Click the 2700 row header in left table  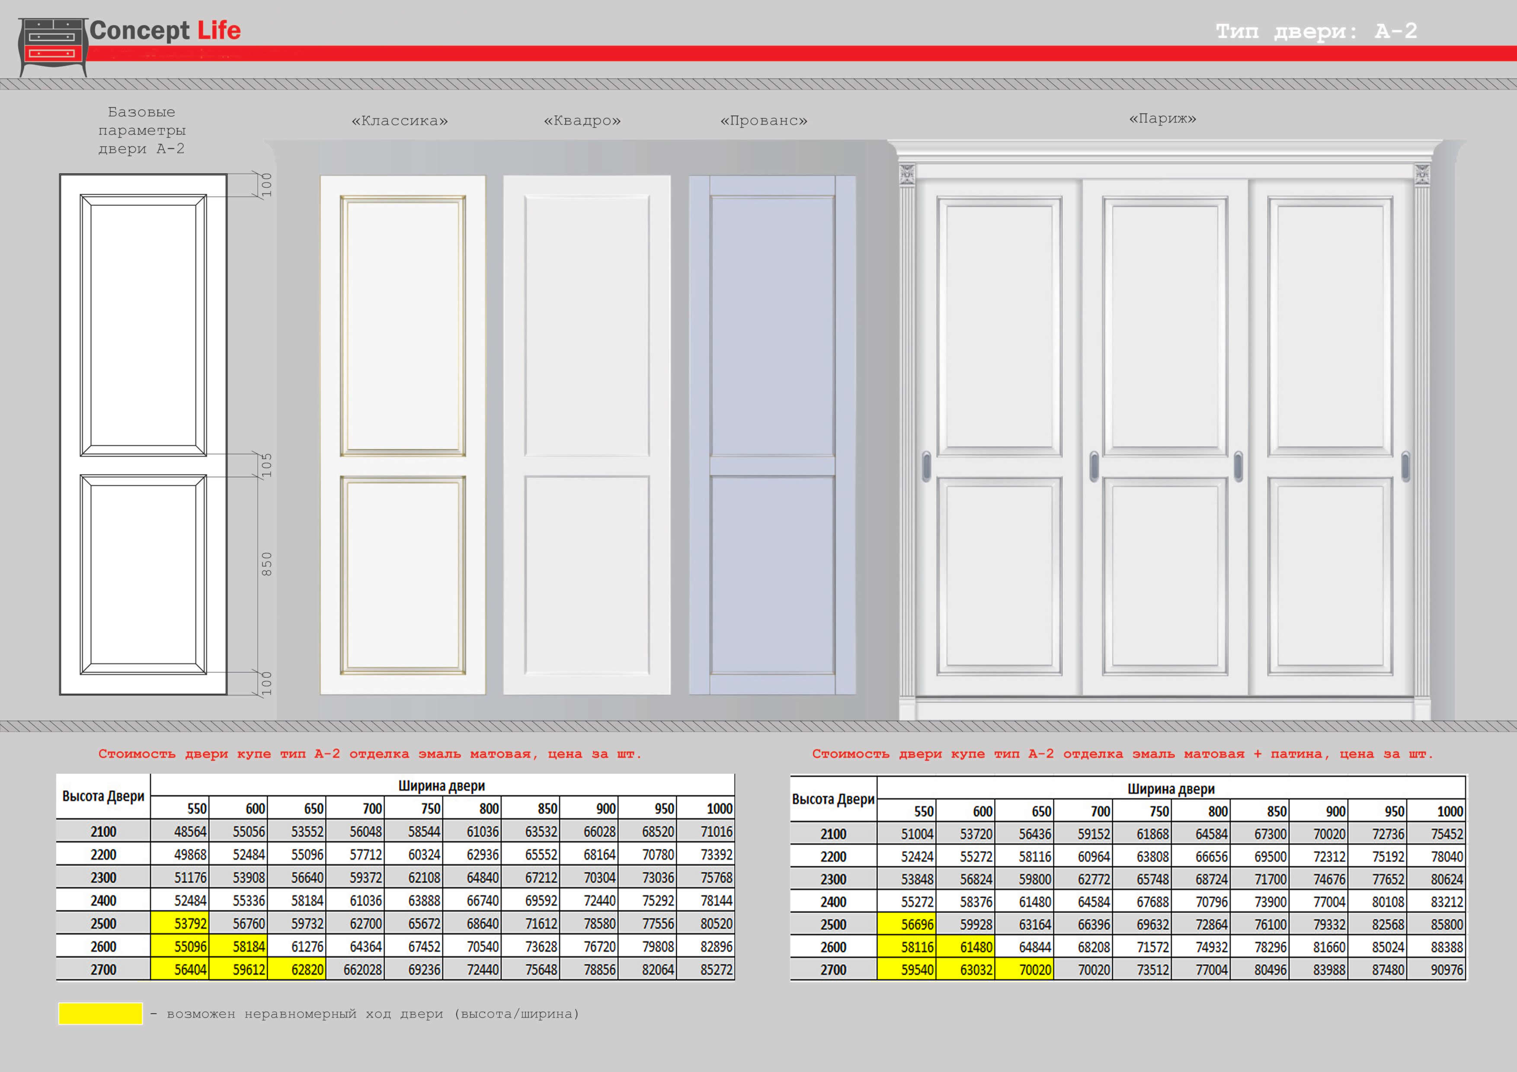click(x=103, y=970)
